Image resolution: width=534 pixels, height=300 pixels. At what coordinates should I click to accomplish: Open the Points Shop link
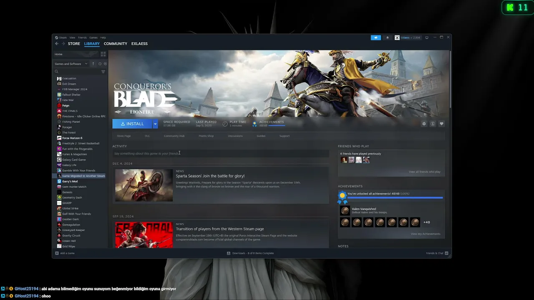[206, 136]
